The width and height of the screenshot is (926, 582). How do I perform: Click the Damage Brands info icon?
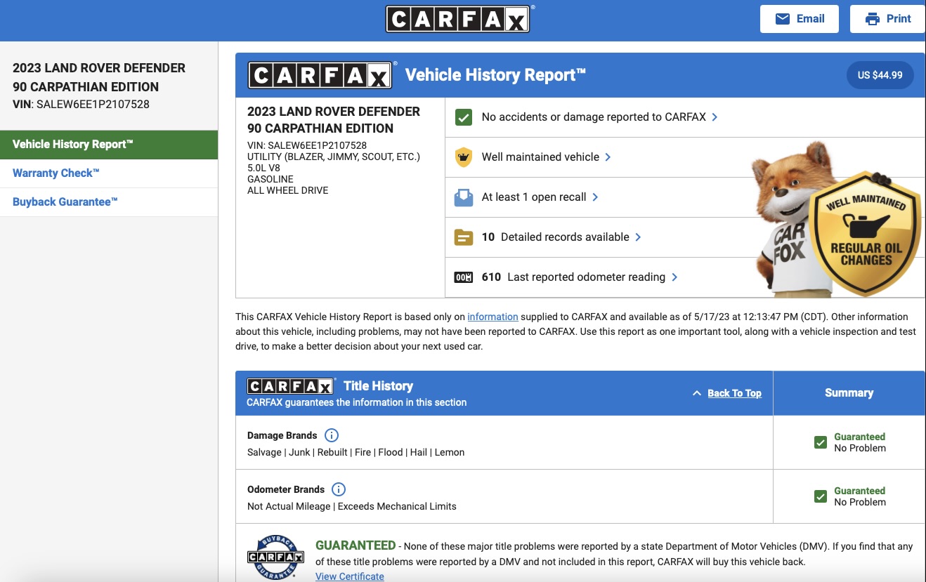332,435
